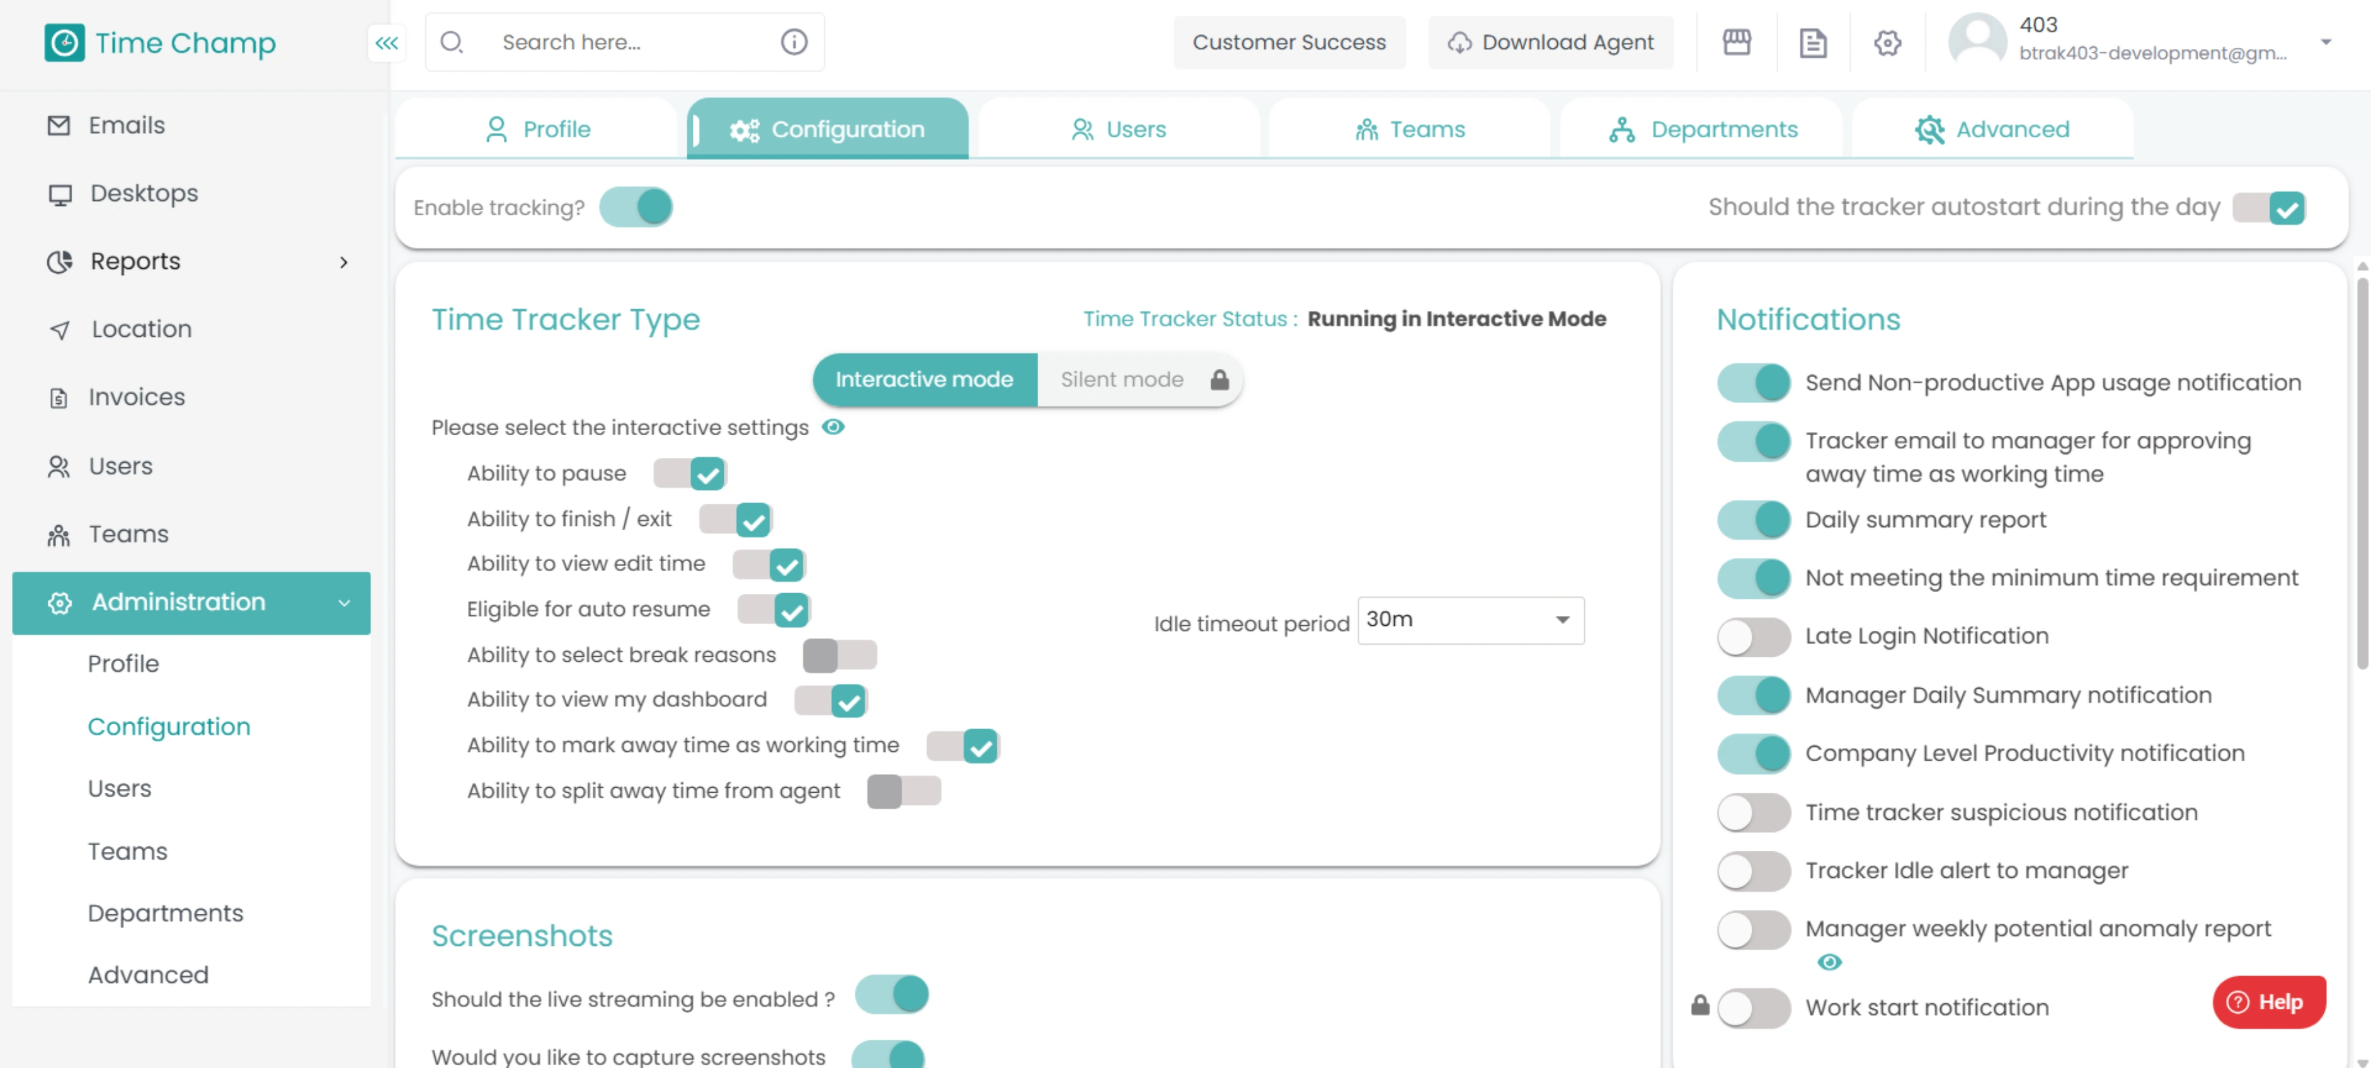Select the Configuration tab

point(828,130)
